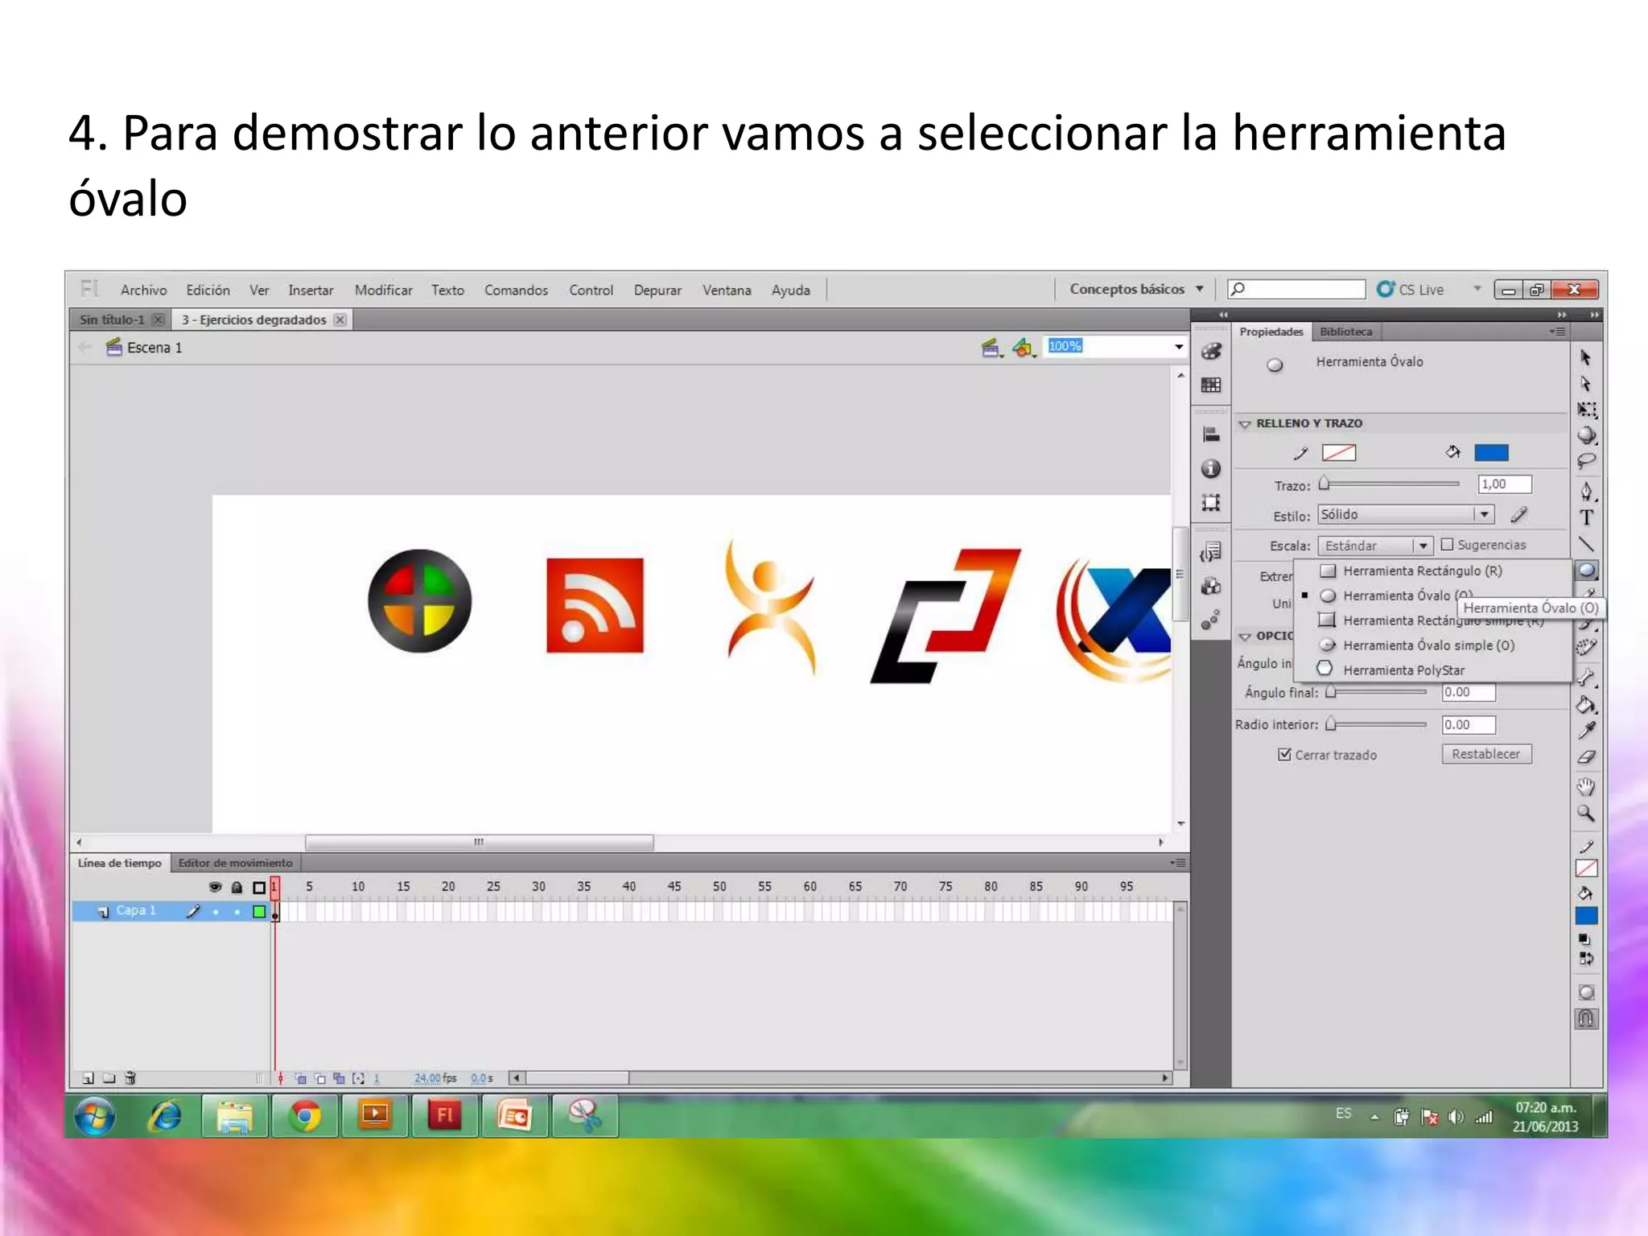Screen dimensions: 1648x1236
Task: Select the Free Transform tool
Action: [1587, 410]
